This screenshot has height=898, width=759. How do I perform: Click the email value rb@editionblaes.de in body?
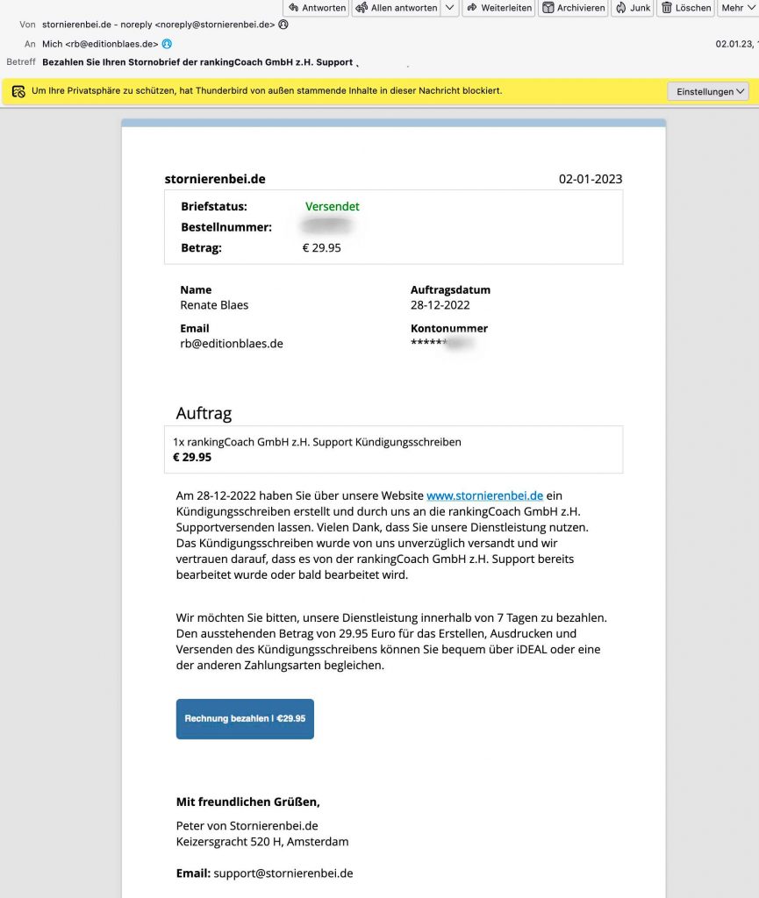pos(232,344)
